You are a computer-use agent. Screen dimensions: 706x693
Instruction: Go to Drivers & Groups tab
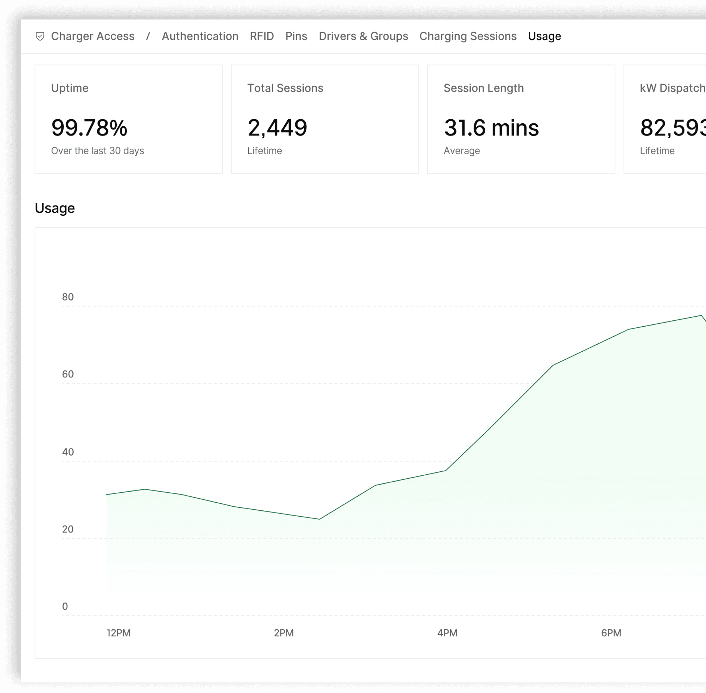[363, 36]
